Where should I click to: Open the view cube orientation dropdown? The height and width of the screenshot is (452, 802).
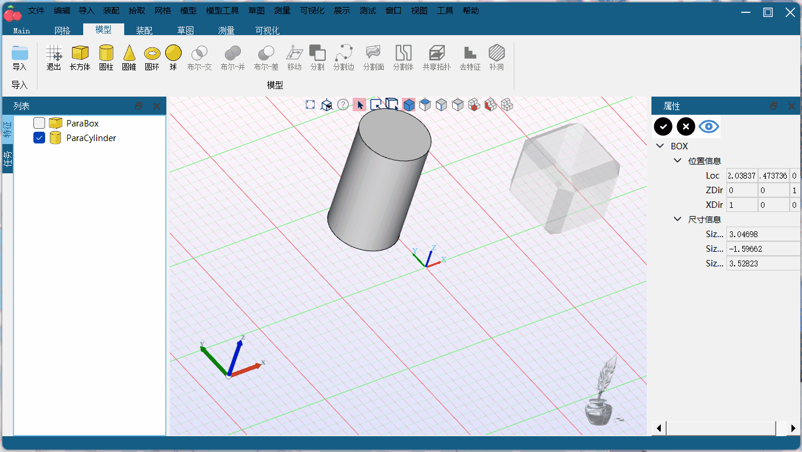coord(327,105)
